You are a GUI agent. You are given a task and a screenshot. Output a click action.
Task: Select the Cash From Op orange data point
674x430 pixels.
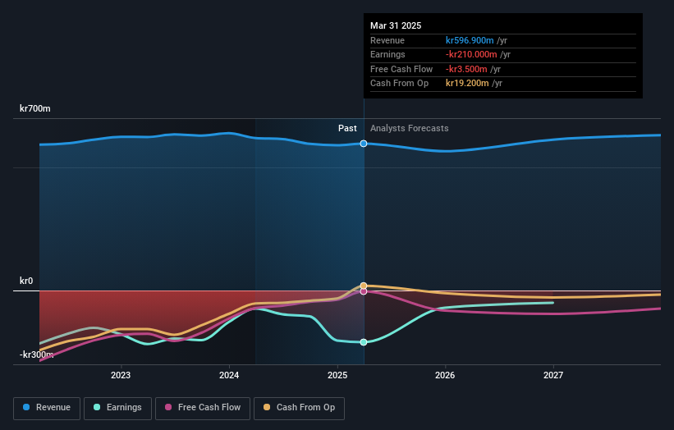(364, 286)
